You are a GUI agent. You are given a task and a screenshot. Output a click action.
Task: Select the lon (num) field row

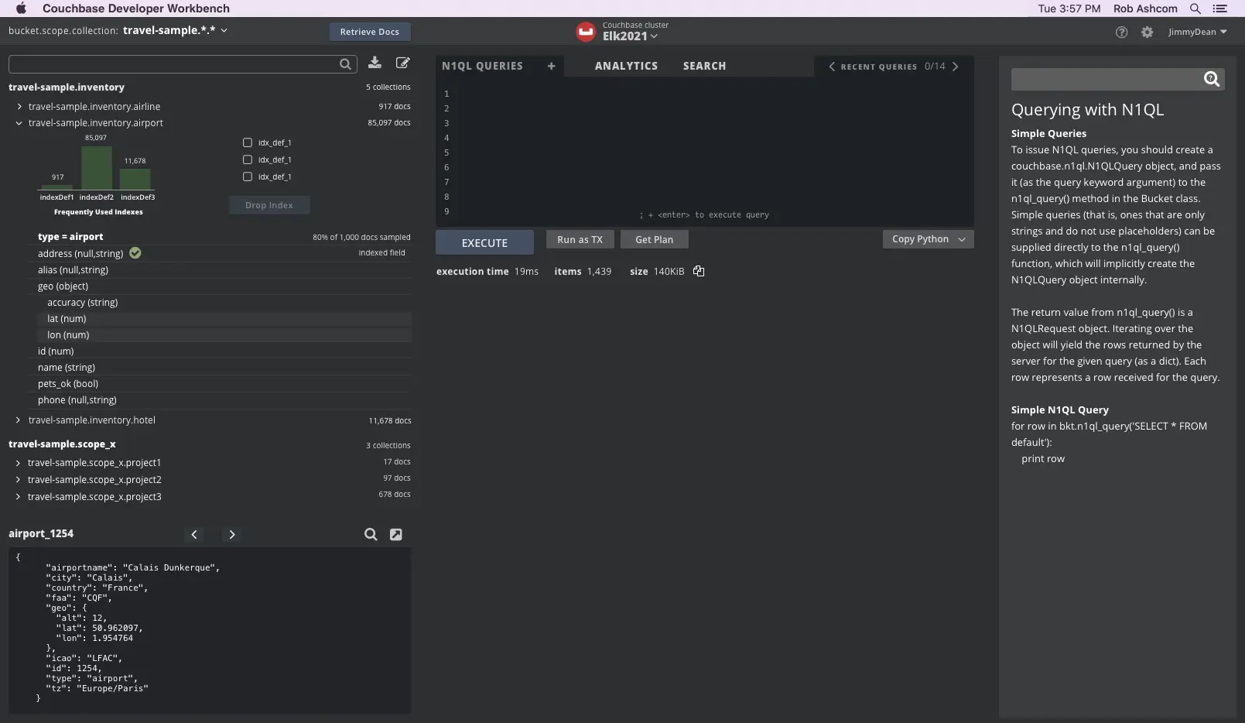[x=224, y=335]
